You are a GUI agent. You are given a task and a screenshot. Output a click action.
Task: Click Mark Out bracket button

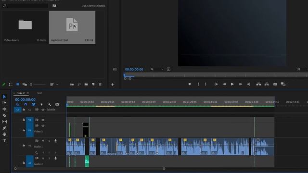(205, 84)
